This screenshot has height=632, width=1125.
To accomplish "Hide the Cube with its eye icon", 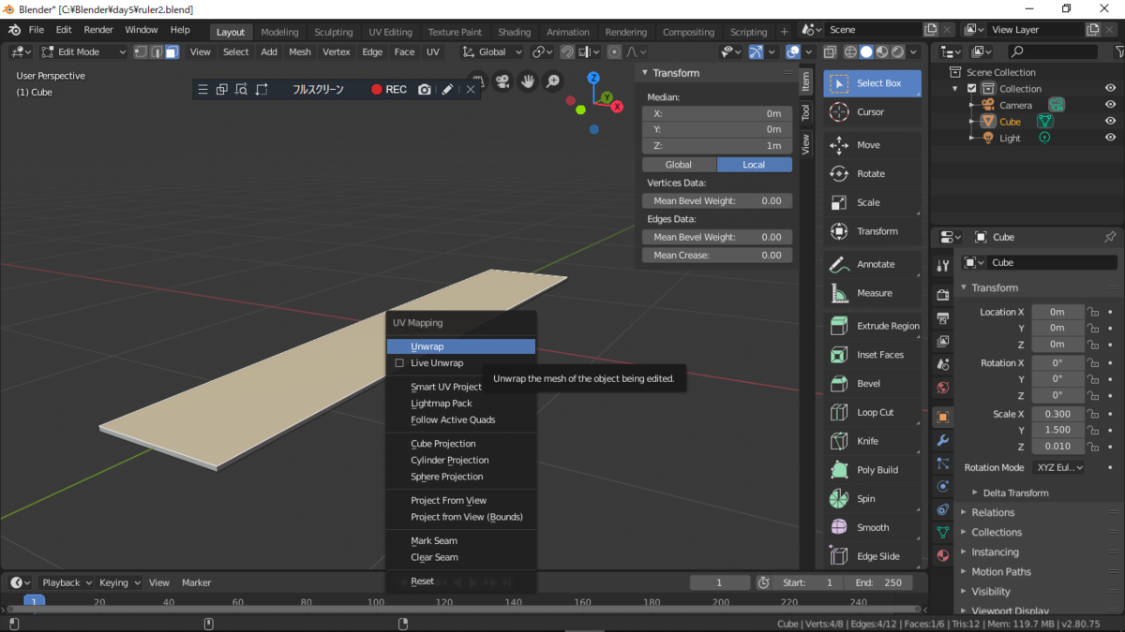I will pos(1110,122).
